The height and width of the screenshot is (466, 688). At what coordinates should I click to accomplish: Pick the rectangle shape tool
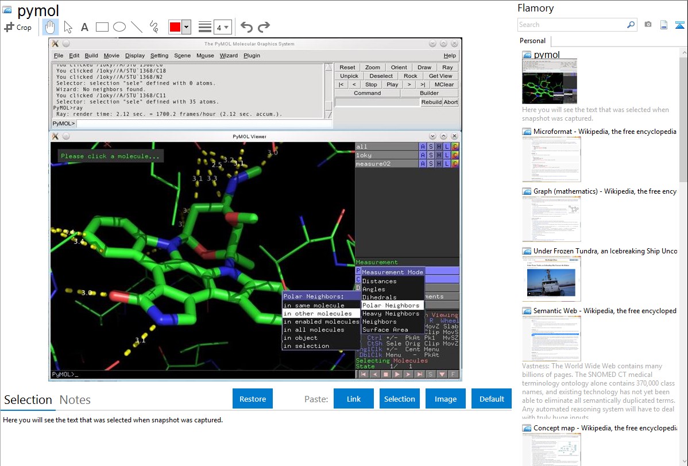click(102, 27)
